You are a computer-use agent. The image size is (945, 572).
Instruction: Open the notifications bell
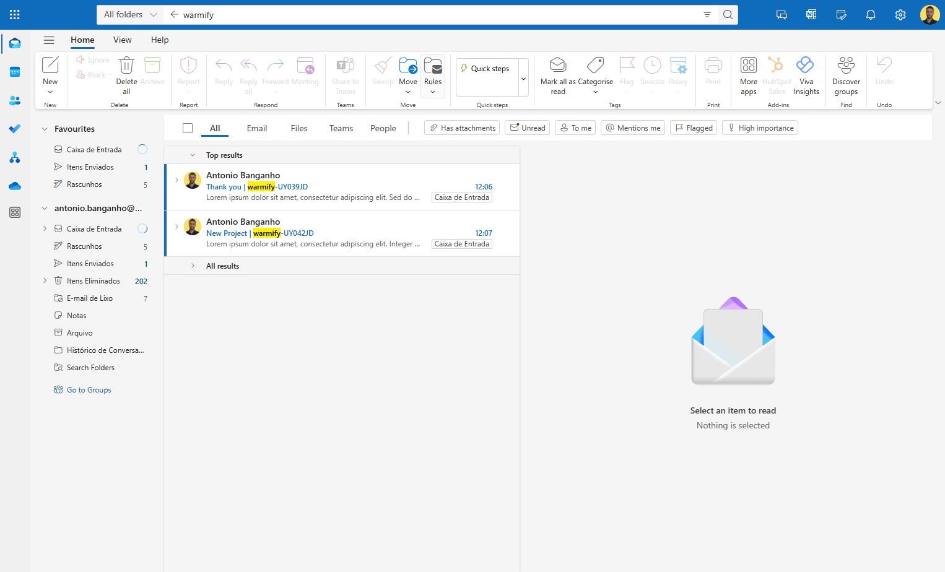(x=871, y=15)
